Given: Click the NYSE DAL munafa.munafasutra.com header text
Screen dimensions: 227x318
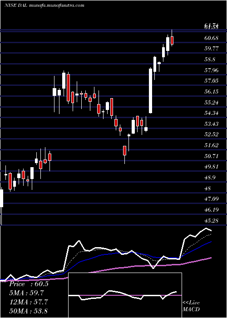Looking at the screenshot, I should 44,5.
